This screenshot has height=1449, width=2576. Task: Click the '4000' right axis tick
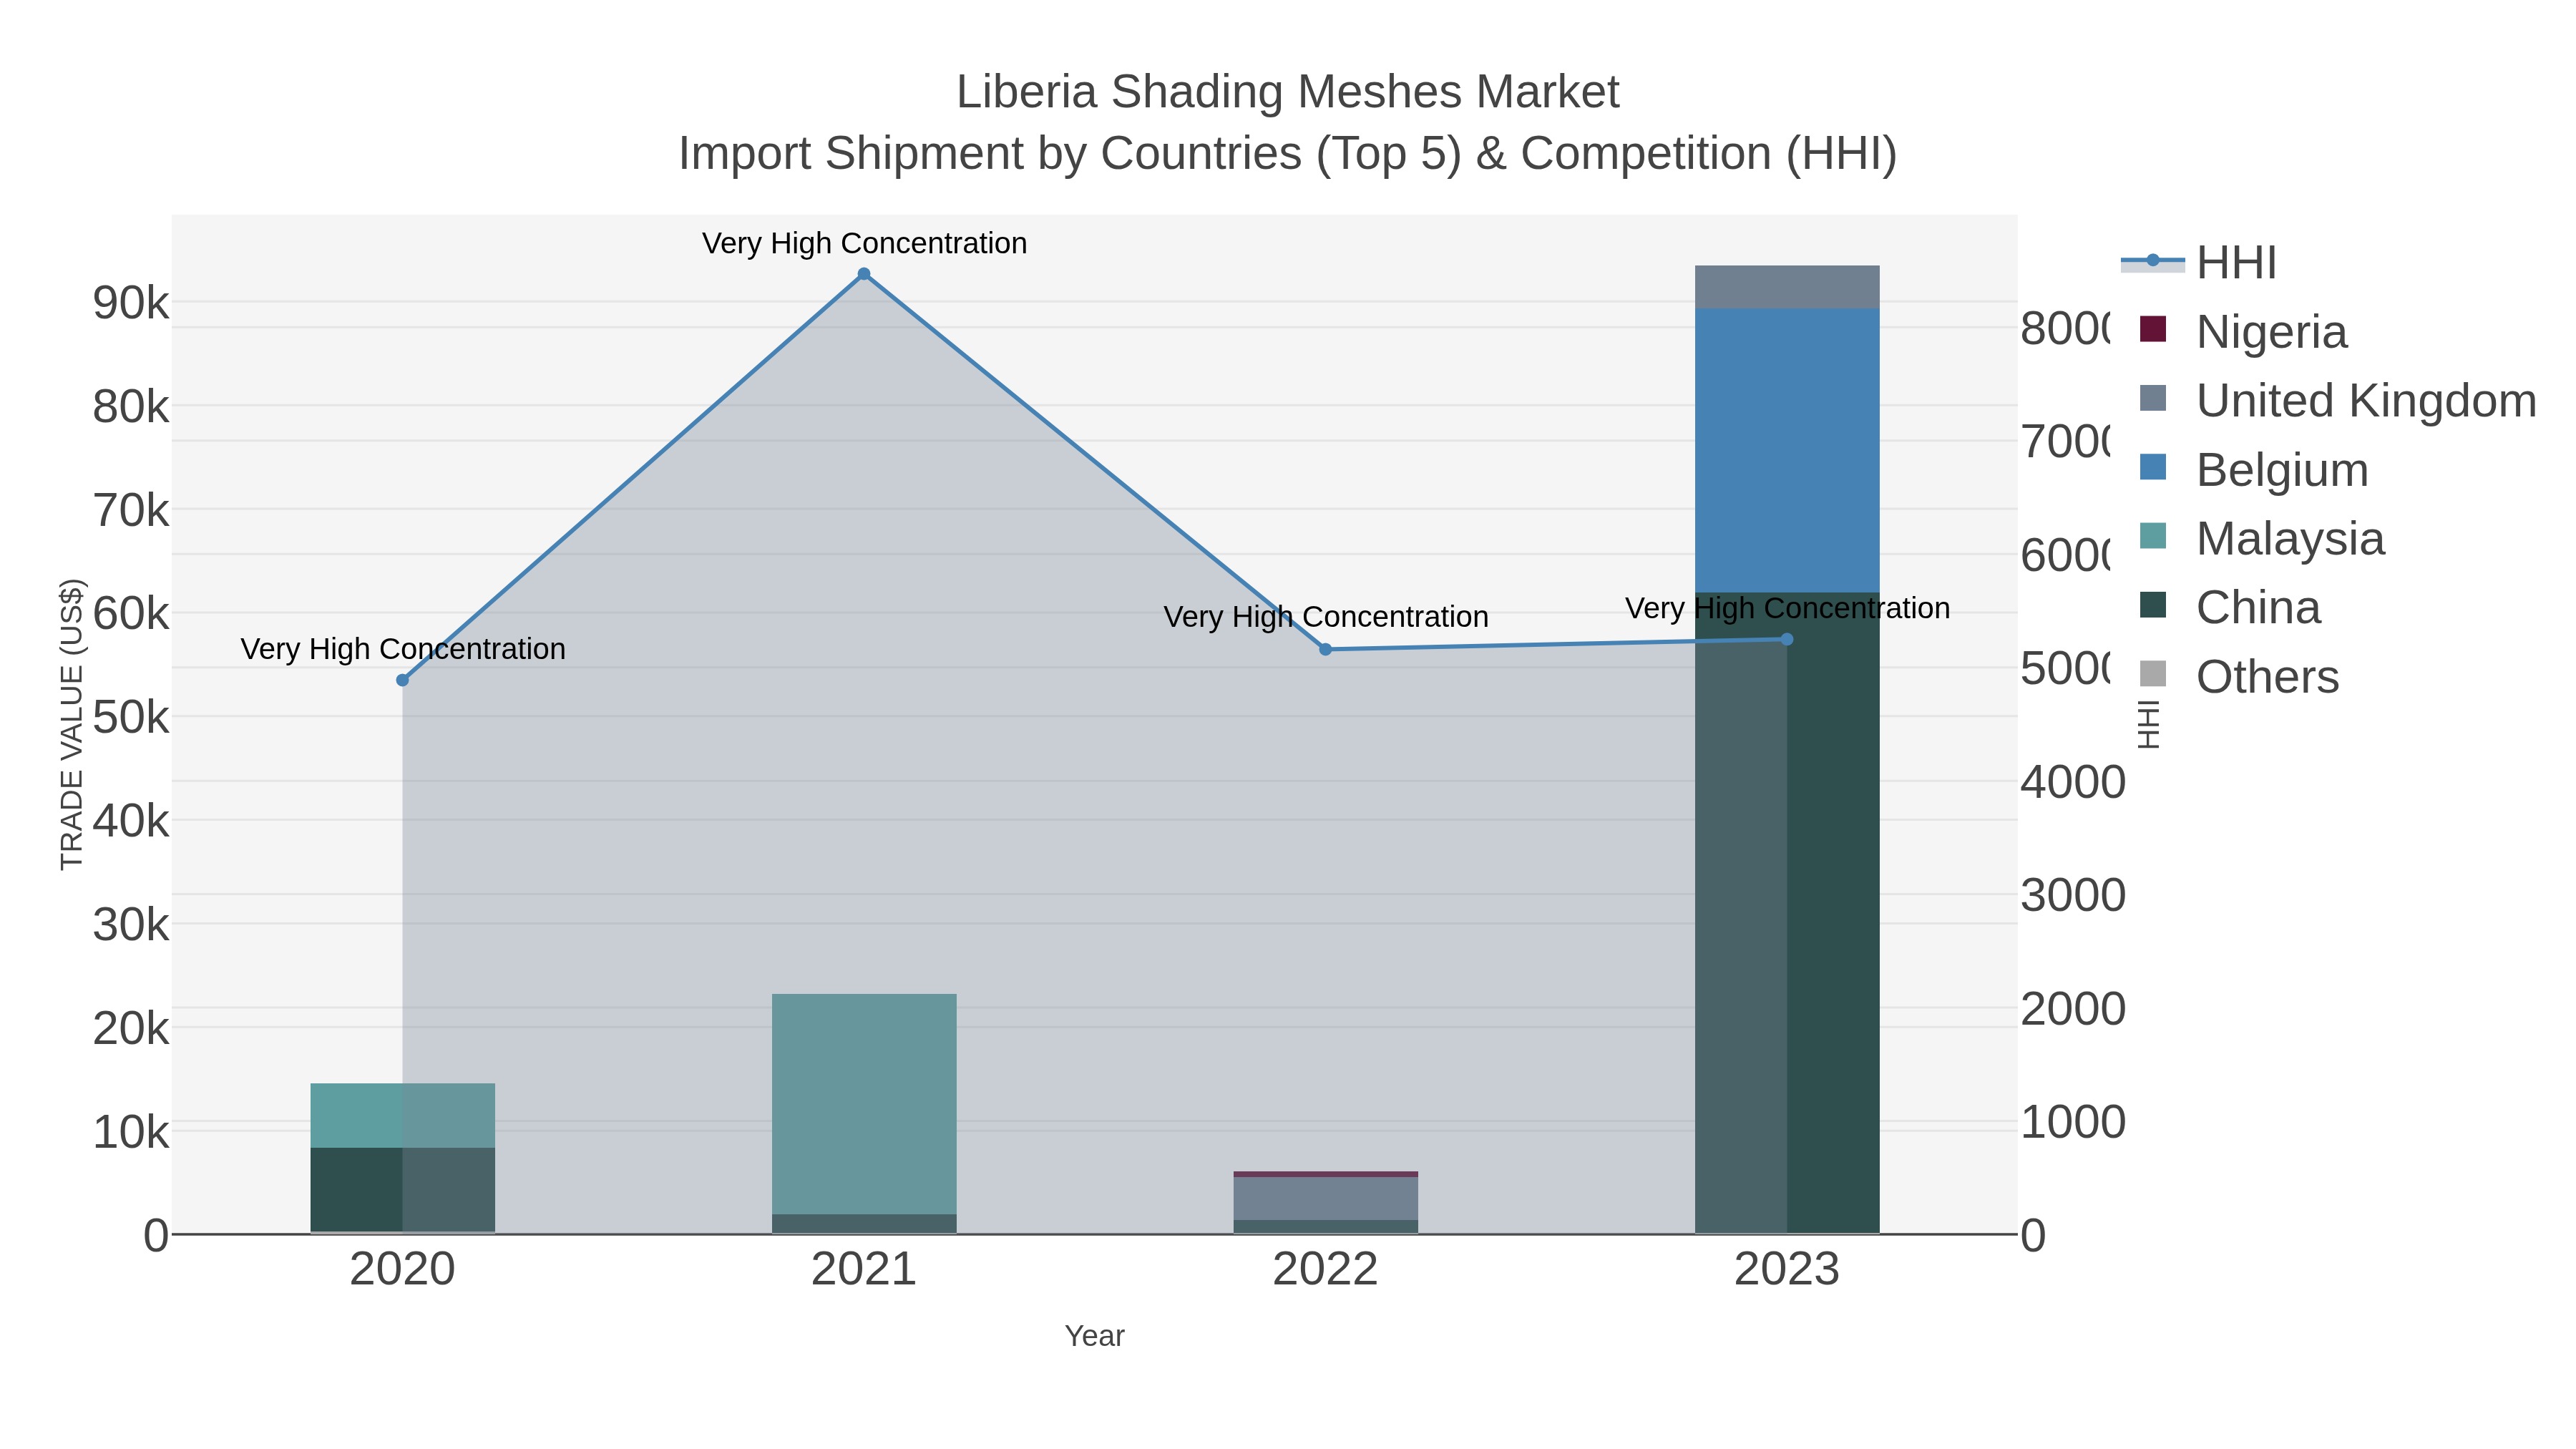[2073, 782]
